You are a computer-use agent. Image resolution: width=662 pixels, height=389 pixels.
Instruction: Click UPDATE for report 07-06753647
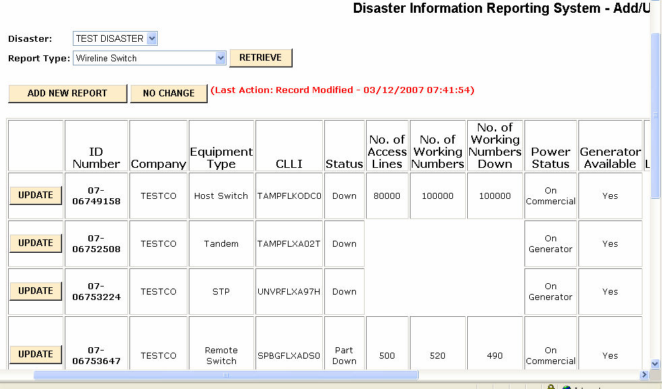tap(36, 354)
